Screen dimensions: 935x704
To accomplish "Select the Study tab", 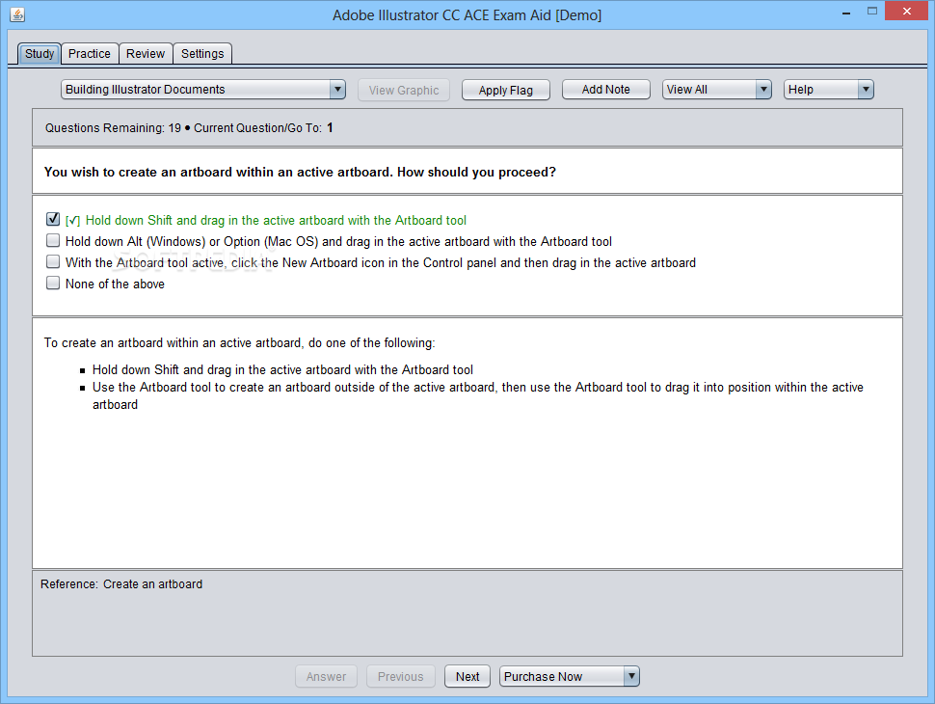I will click(40, 54).
